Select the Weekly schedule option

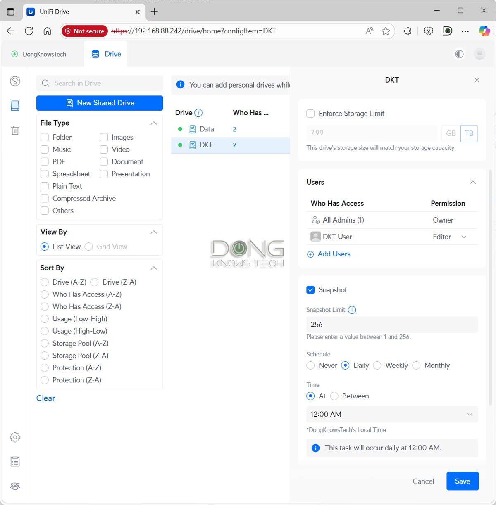(x=377, y=365)
